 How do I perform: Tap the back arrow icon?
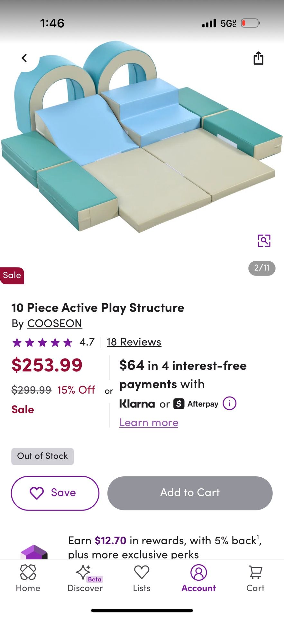24,58
